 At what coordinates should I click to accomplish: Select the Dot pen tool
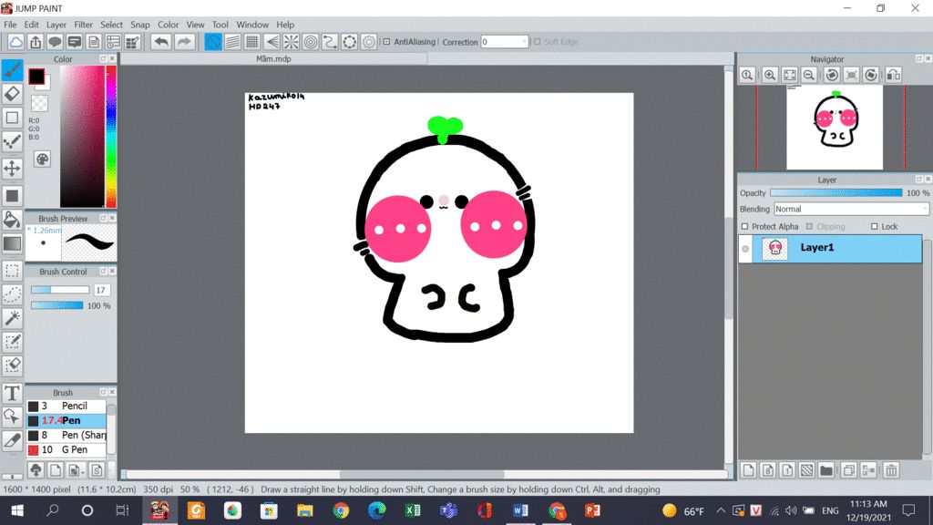(12, 141)
